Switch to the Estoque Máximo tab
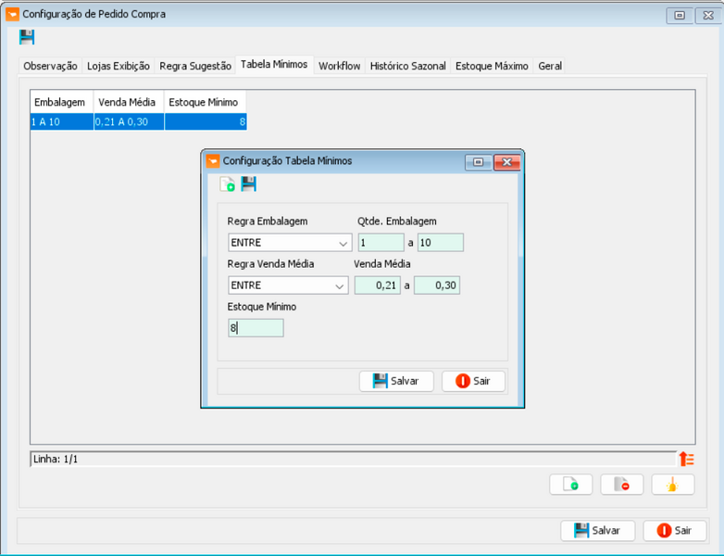 pos(492,66)
